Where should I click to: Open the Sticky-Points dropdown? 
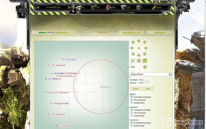tap(151, 74)
